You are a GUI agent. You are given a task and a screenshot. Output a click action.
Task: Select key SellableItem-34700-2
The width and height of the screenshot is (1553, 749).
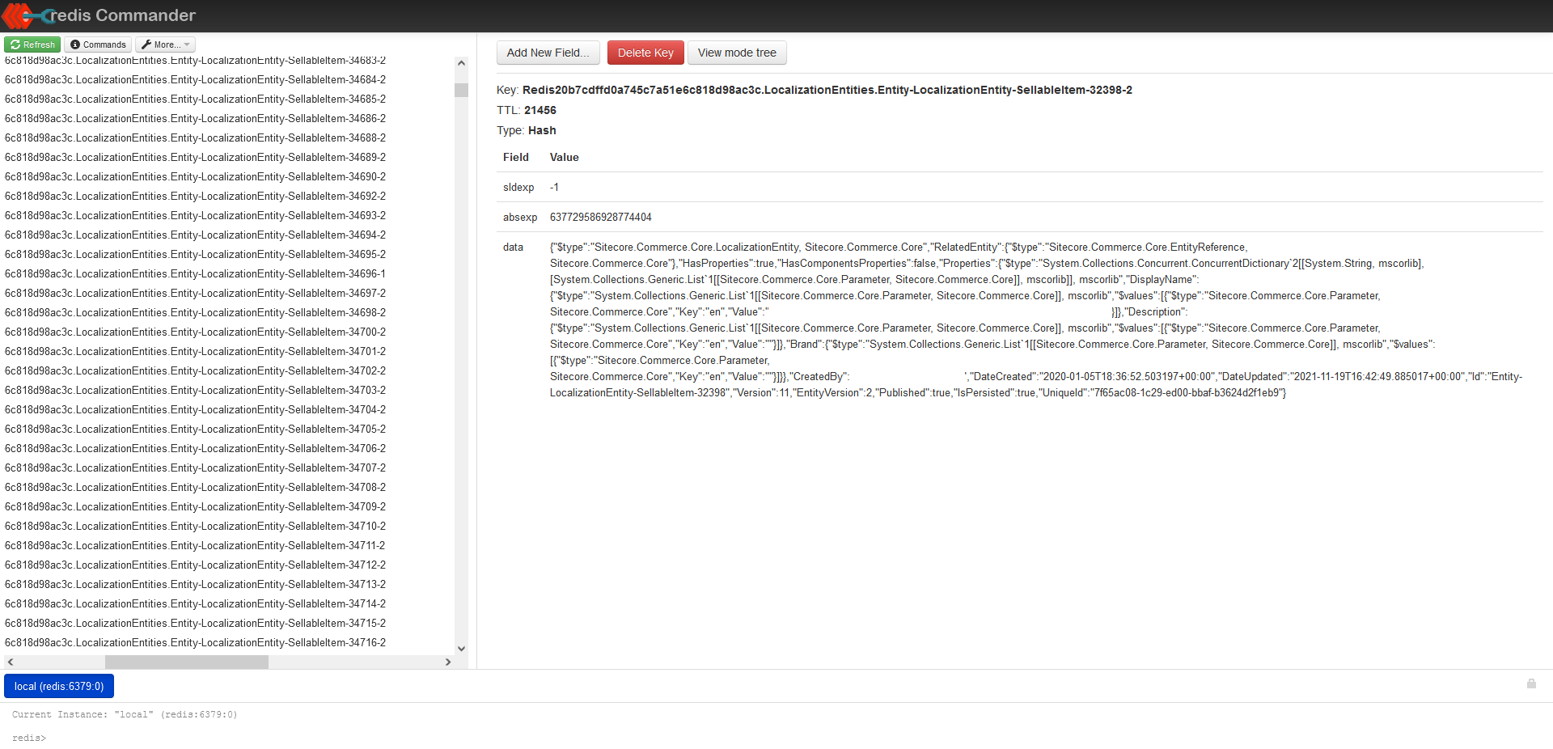tap(195, 332)
